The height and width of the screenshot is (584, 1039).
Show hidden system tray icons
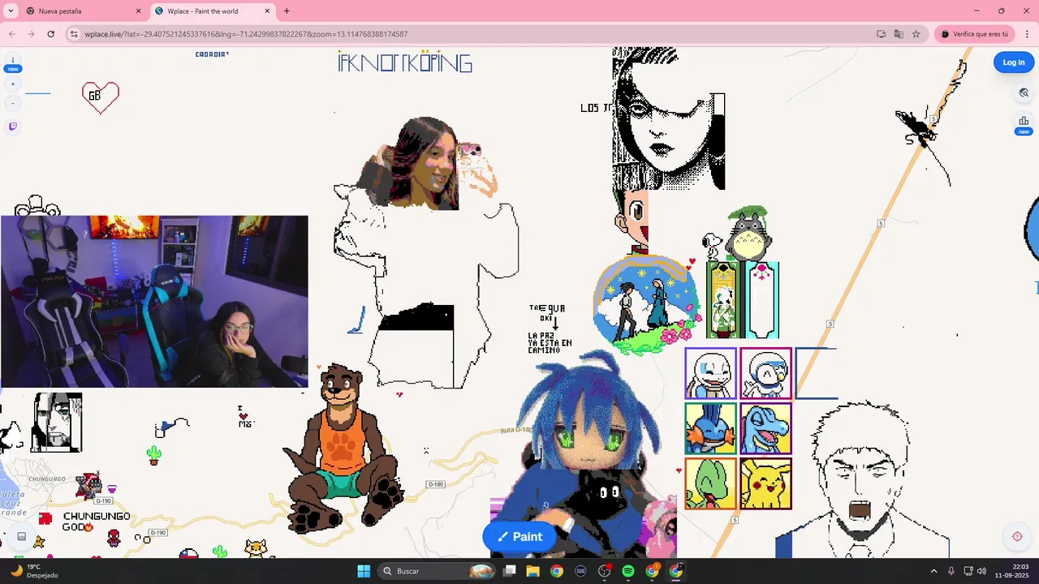933,571
